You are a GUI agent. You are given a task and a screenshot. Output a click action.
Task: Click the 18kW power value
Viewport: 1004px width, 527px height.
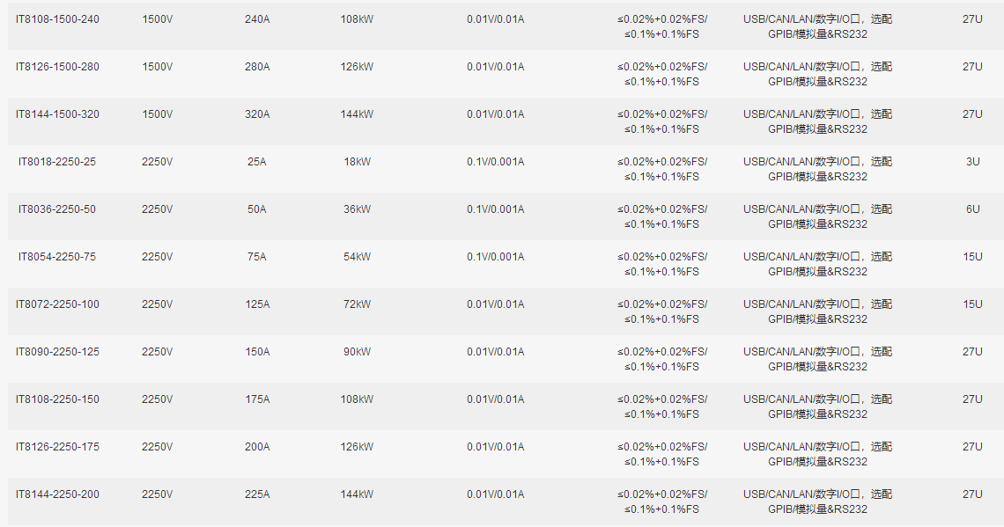coord(357,162)
